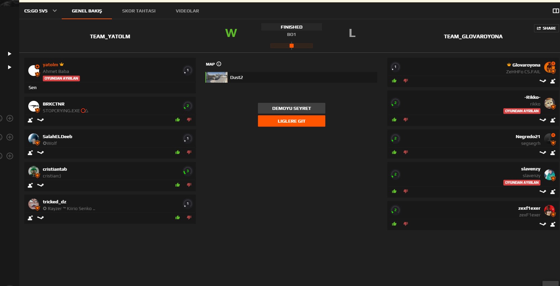The image size is (560, 286).
Task: Click the Dust2 map thumbnail
Action: coord(216,77)
